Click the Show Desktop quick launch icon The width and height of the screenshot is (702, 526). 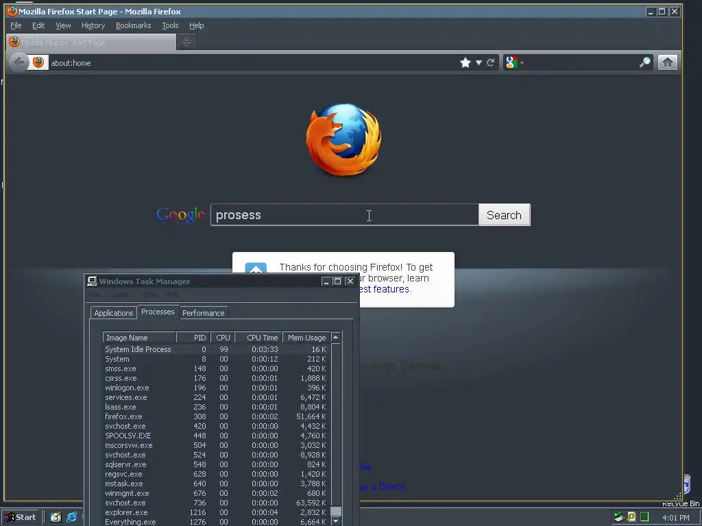pyautogui.click(x=55, y=518)
